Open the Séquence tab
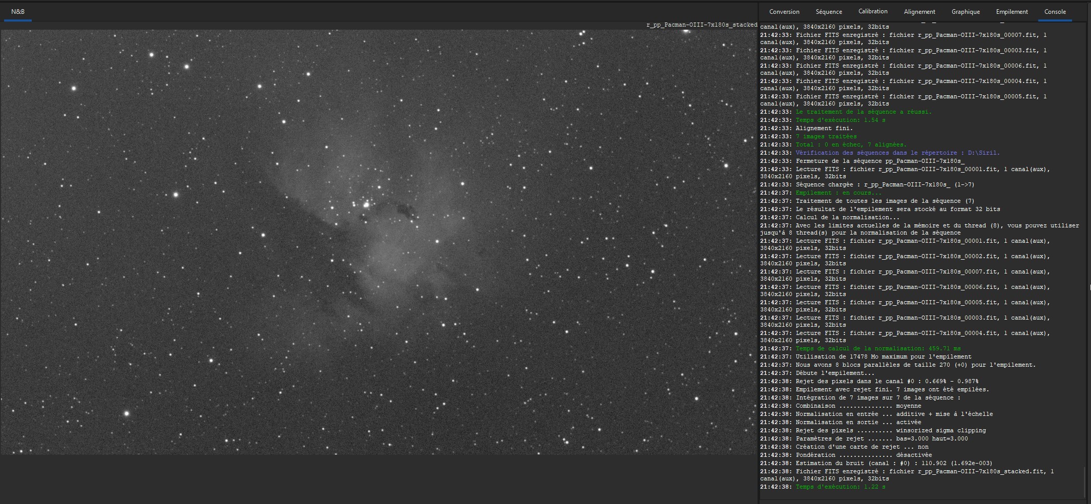This screenshot has width=1091, height=504. tap(829, 12)
